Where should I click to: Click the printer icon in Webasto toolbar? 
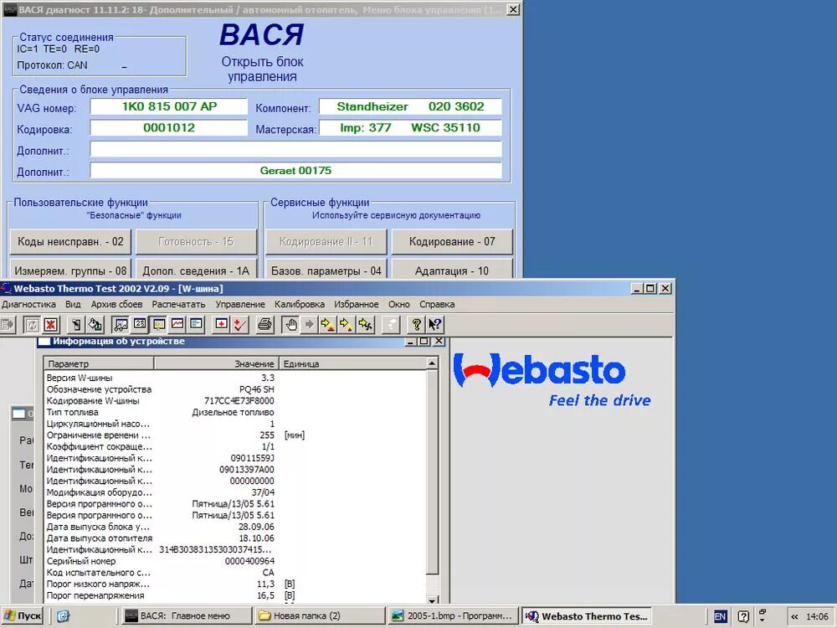coord(264,324)
